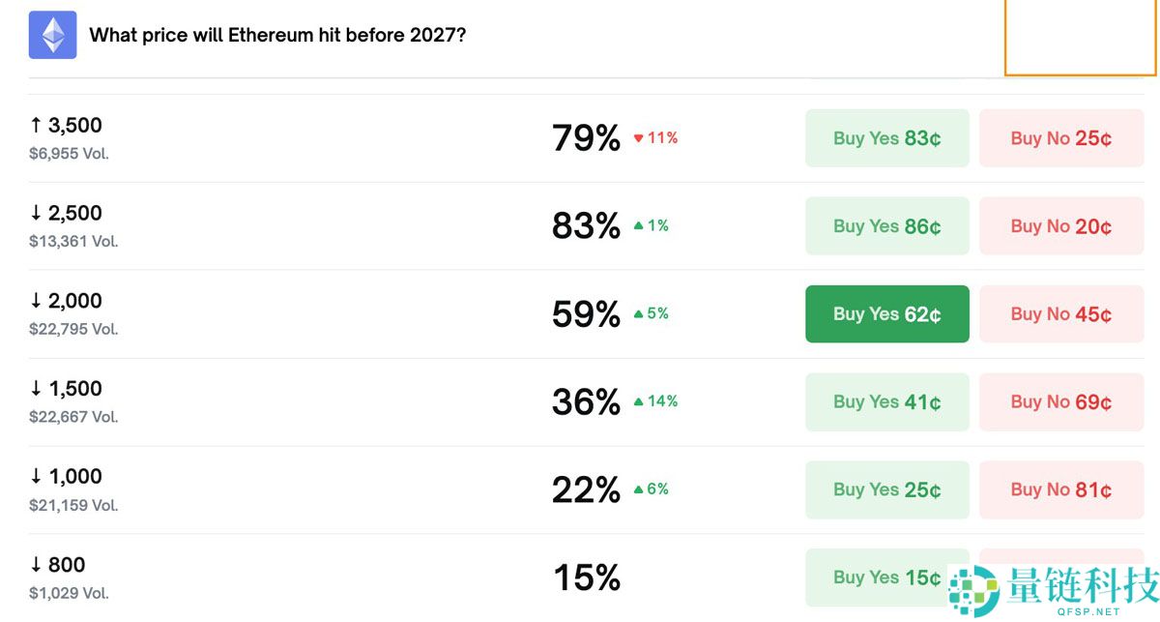1160x622 pixels.
Task: Click Buy No 69¢ for the 1,500 outcome
Action: 1060,401
